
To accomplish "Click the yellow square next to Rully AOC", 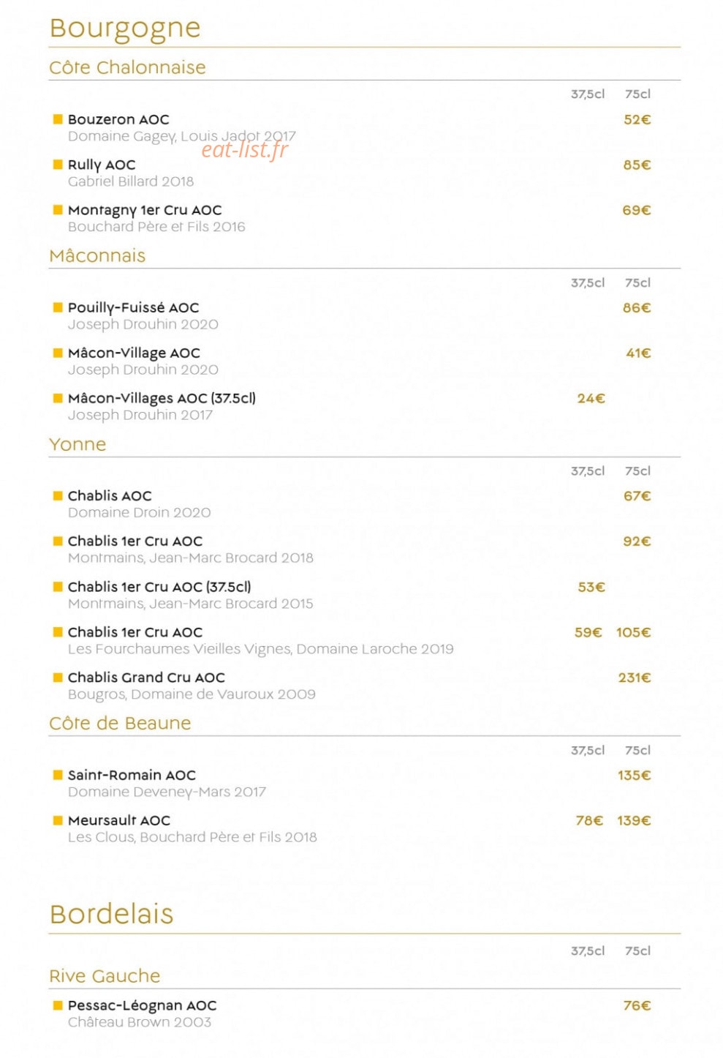I will pyautogui.click(x=58, y=164).
